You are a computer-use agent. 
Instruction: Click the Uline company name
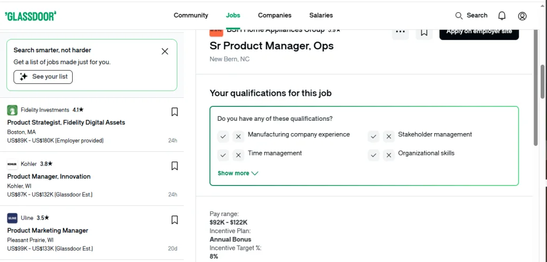tap(27, 218)
